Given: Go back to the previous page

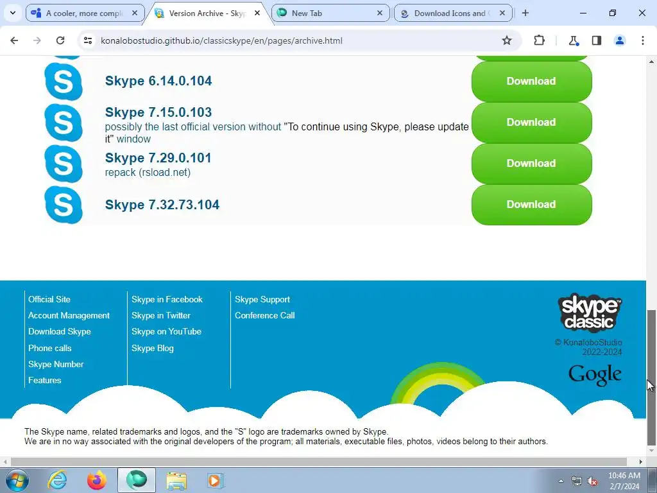Looking at the screenshot, I should click(14, 40).
